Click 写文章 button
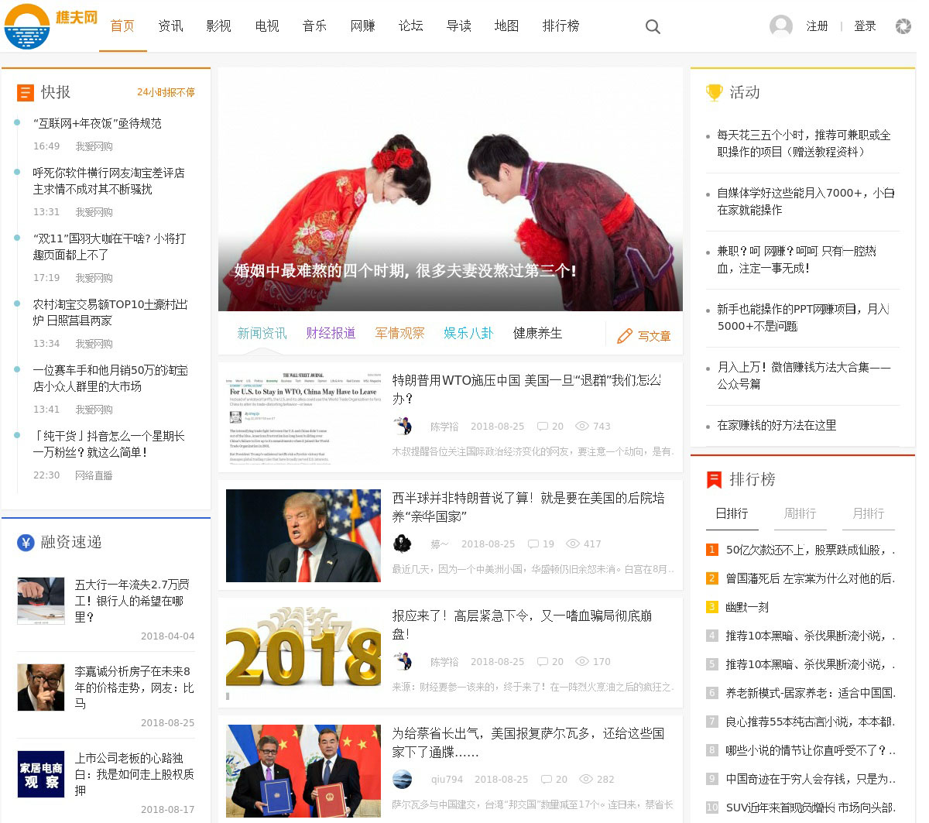Viewport: 929px width, 823px height. pos(644,336)
